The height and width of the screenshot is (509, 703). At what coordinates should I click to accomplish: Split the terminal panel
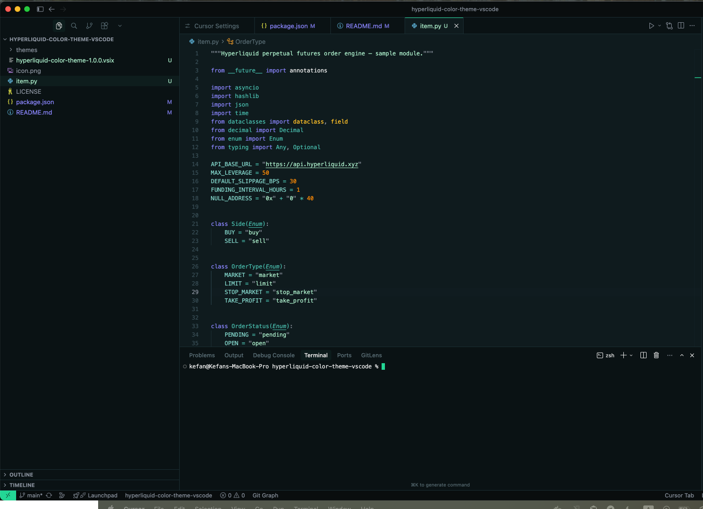click(x=643, y=355)
